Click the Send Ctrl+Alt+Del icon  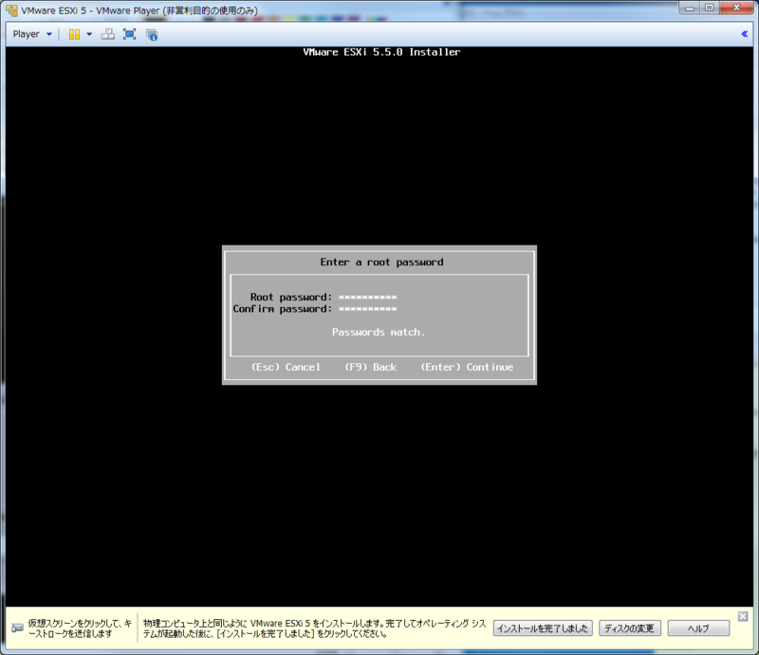pyautogui.click(x=108, y=34)
